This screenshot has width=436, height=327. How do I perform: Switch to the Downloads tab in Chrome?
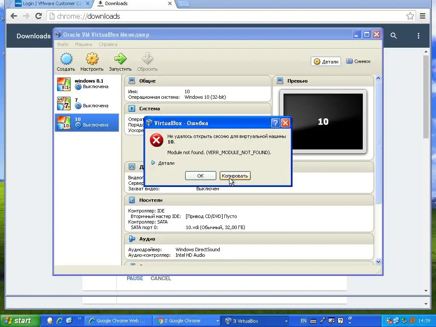133,3
